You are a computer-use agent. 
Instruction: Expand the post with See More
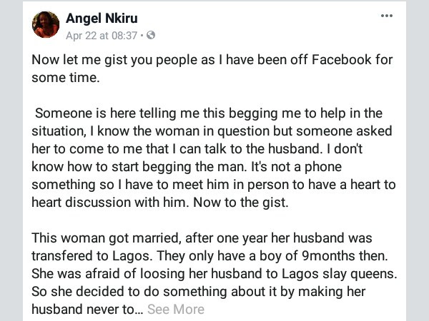tap(176, 310)
